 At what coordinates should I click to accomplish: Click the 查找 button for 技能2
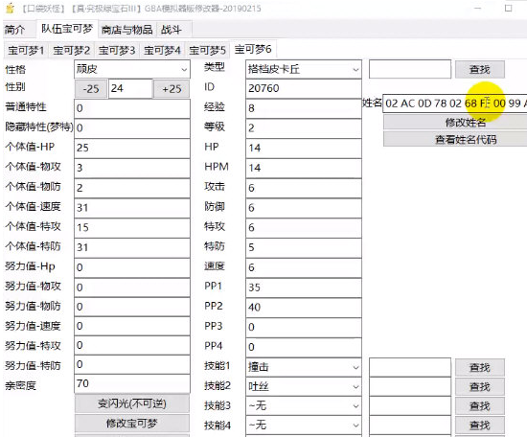tap(480, 386)
